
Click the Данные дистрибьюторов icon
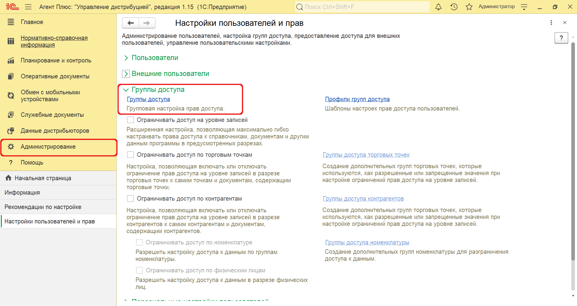coord(11,131)
